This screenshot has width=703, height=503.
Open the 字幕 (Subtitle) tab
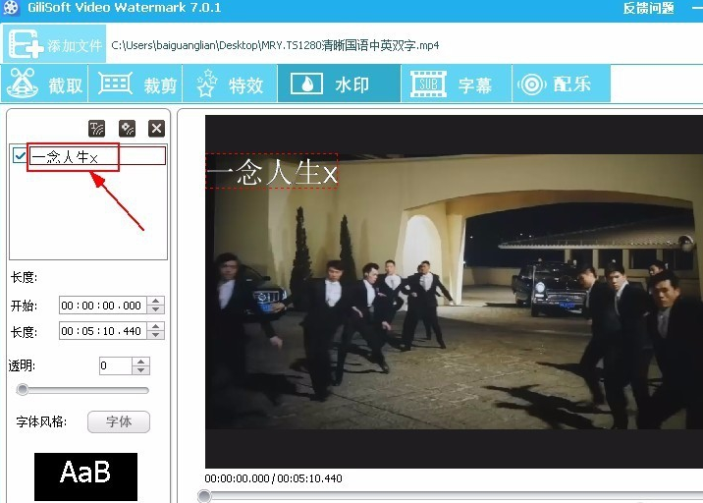457,84
